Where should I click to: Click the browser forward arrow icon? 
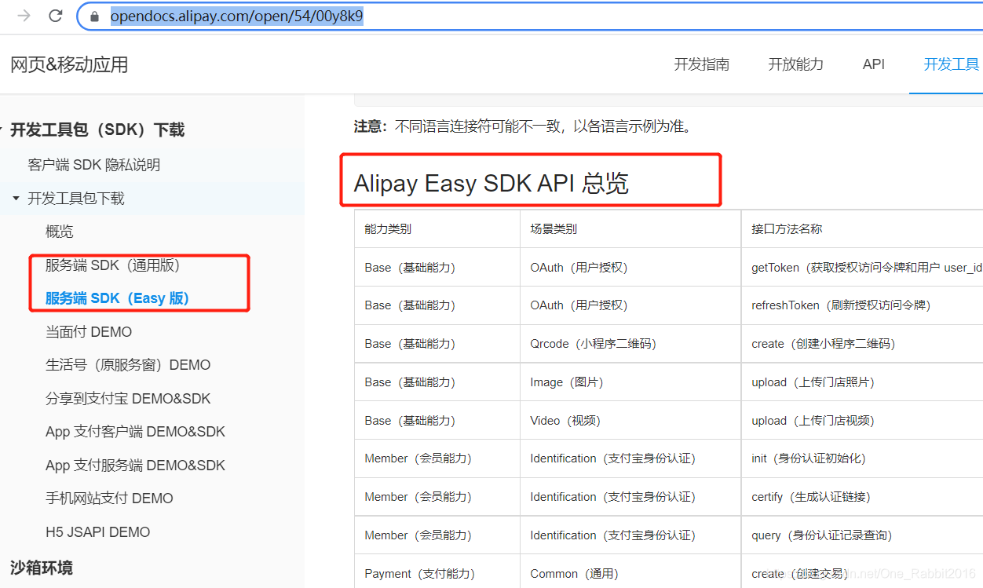[x=24, y=16]
